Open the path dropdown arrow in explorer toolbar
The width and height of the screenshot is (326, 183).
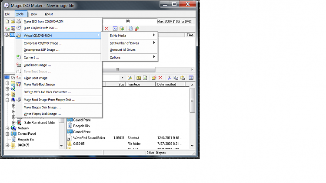[122, 78]
